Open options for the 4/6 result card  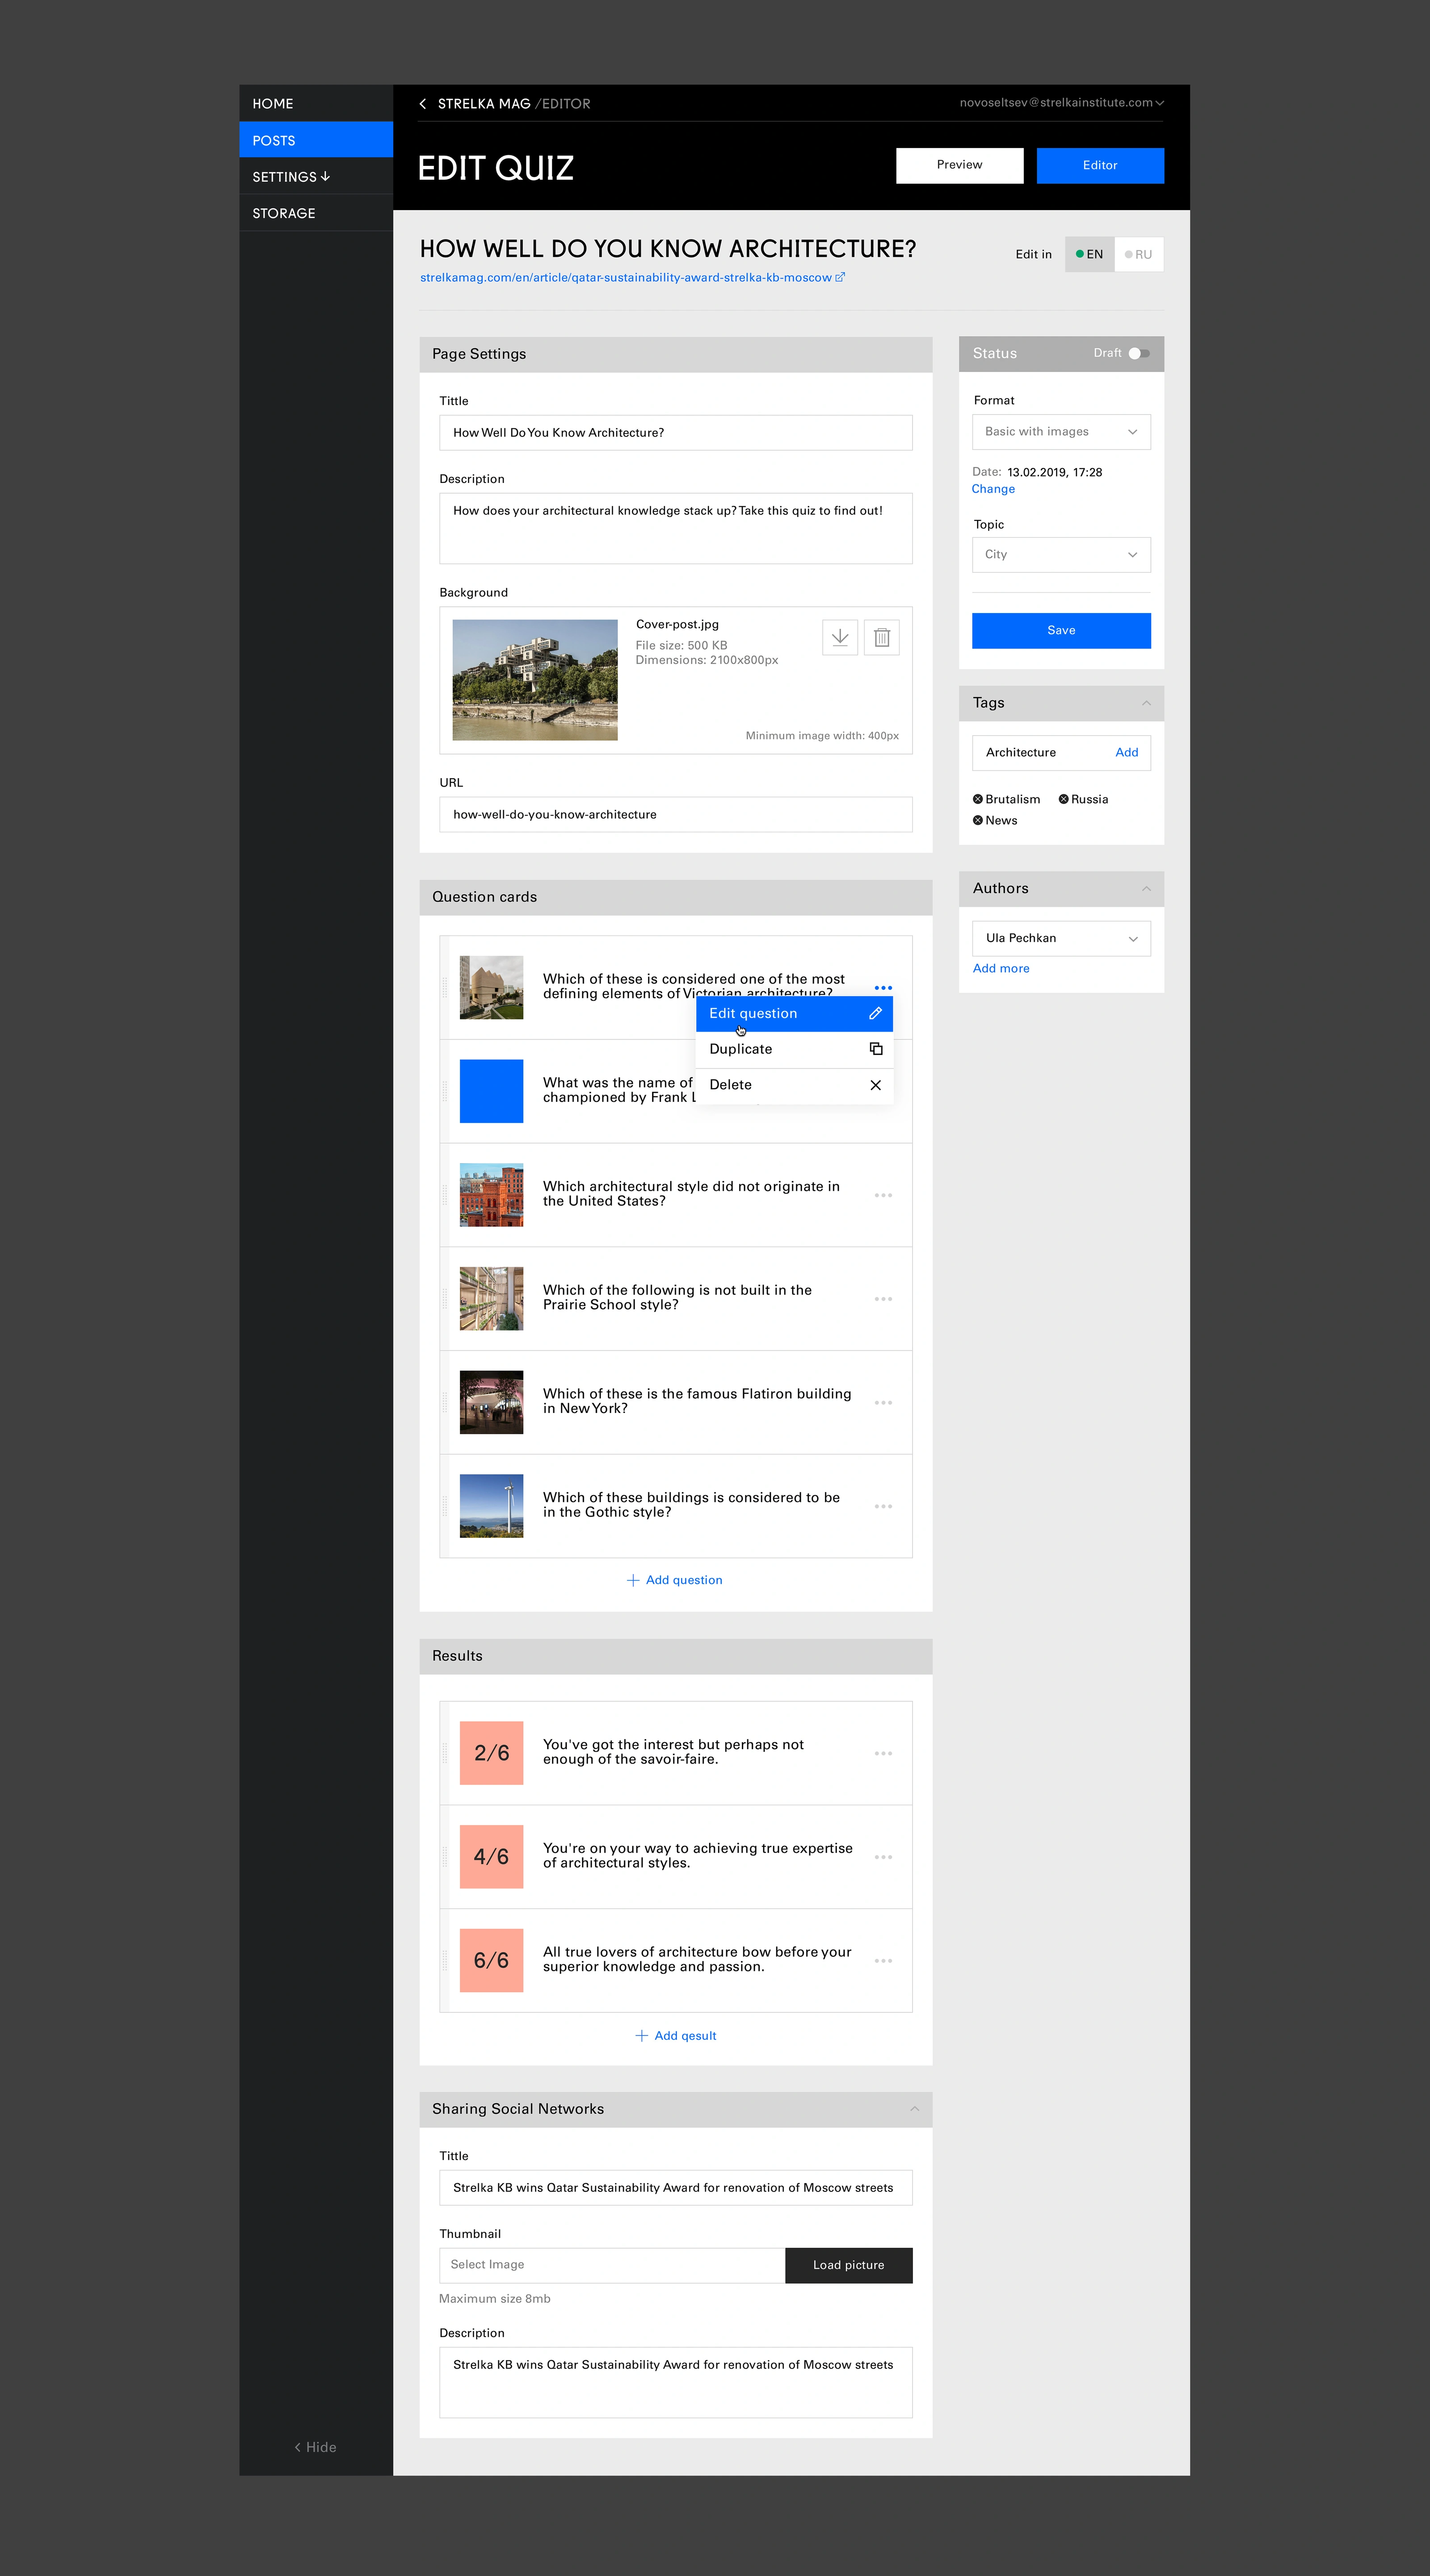coord(883,1857)
